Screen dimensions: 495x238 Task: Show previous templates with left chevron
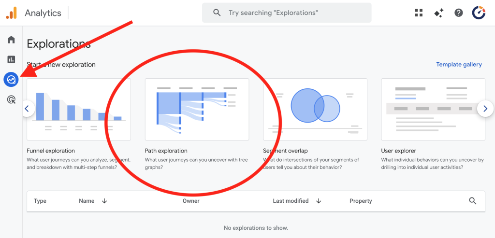click(27, 109)
